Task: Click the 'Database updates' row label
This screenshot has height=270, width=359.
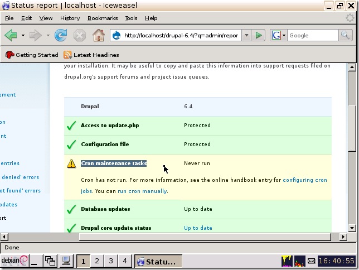Action: [105, 209]
